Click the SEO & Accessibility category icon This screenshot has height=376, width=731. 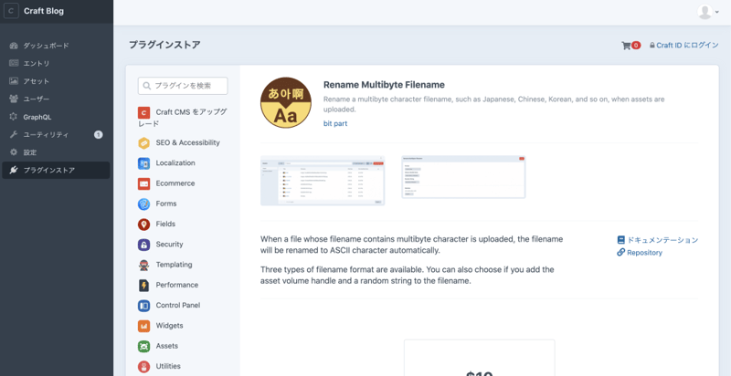pyautogui.click(x=143, y=143)
